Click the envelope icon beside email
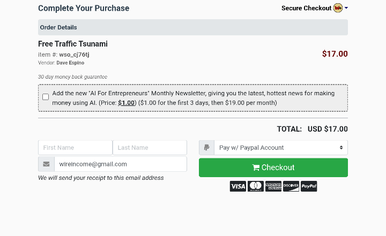The image size is (386, 236). pos(46,164)
